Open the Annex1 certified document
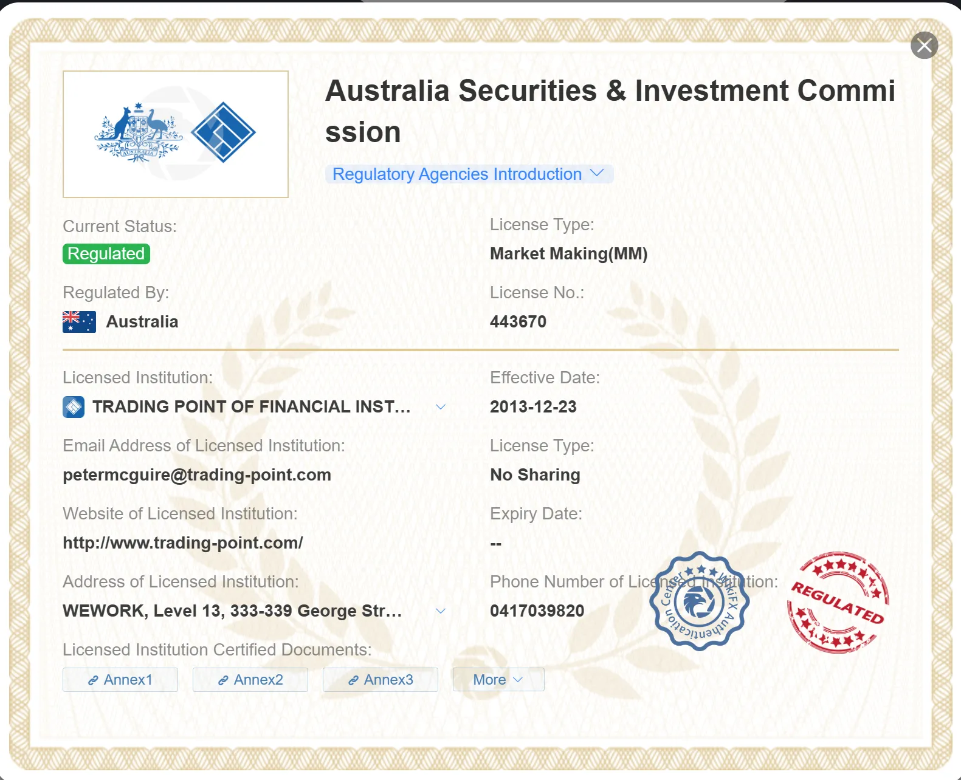The height and width of the screenshot is (780, 961). tap(120, 680)
